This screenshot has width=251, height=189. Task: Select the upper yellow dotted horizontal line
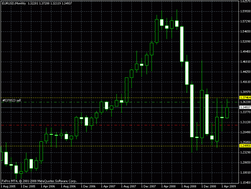pos(120,98)
